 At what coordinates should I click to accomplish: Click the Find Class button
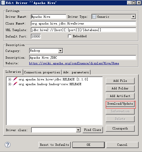click(93, 130)
